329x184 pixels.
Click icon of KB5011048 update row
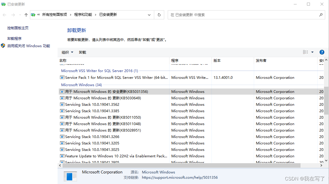click(62, 124)
